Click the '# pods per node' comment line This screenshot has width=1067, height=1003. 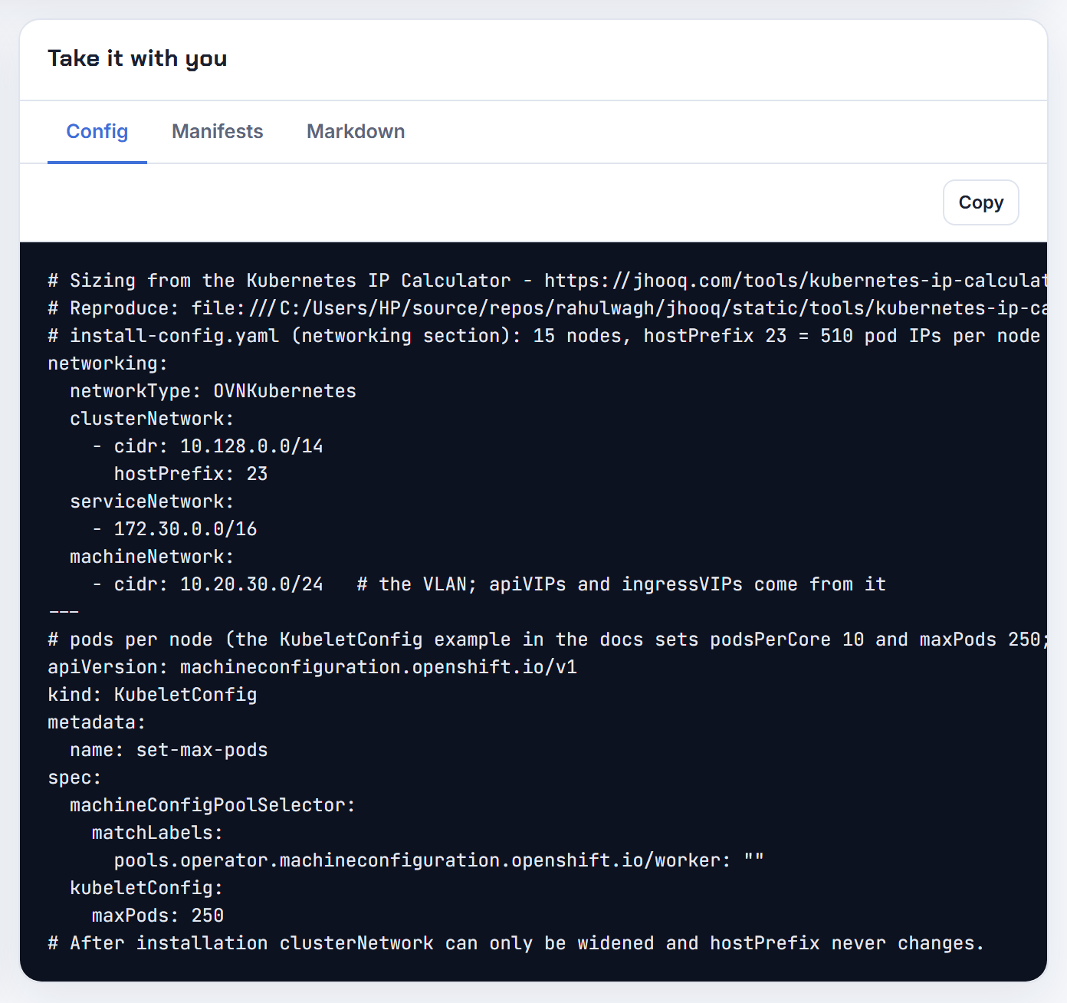click(x=547, y=640)
